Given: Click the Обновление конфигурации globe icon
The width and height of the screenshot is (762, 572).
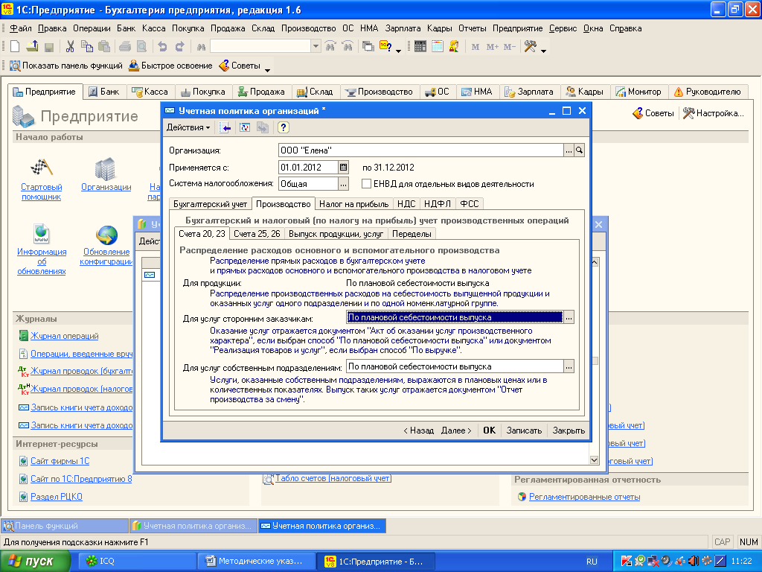Looking at the screenshot, I should tap(106, 235).
